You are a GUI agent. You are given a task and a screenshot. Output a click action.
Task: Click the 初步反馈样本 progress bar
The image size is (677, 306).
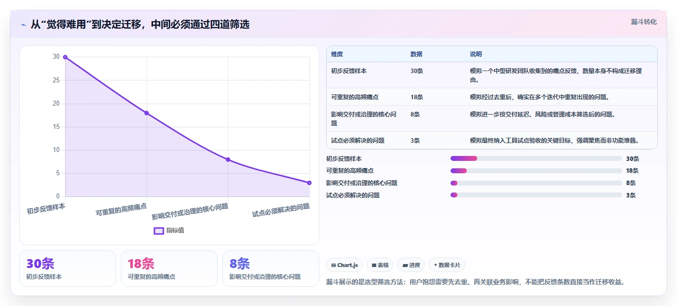[x=536, y=158]
